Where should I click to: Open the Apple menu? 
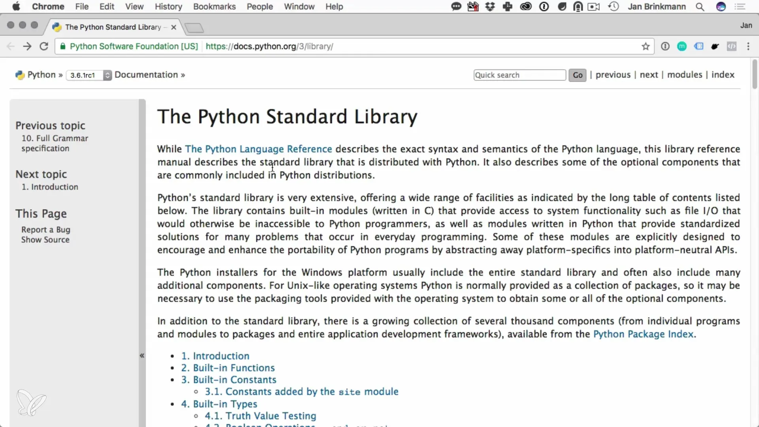pos(16,6)
